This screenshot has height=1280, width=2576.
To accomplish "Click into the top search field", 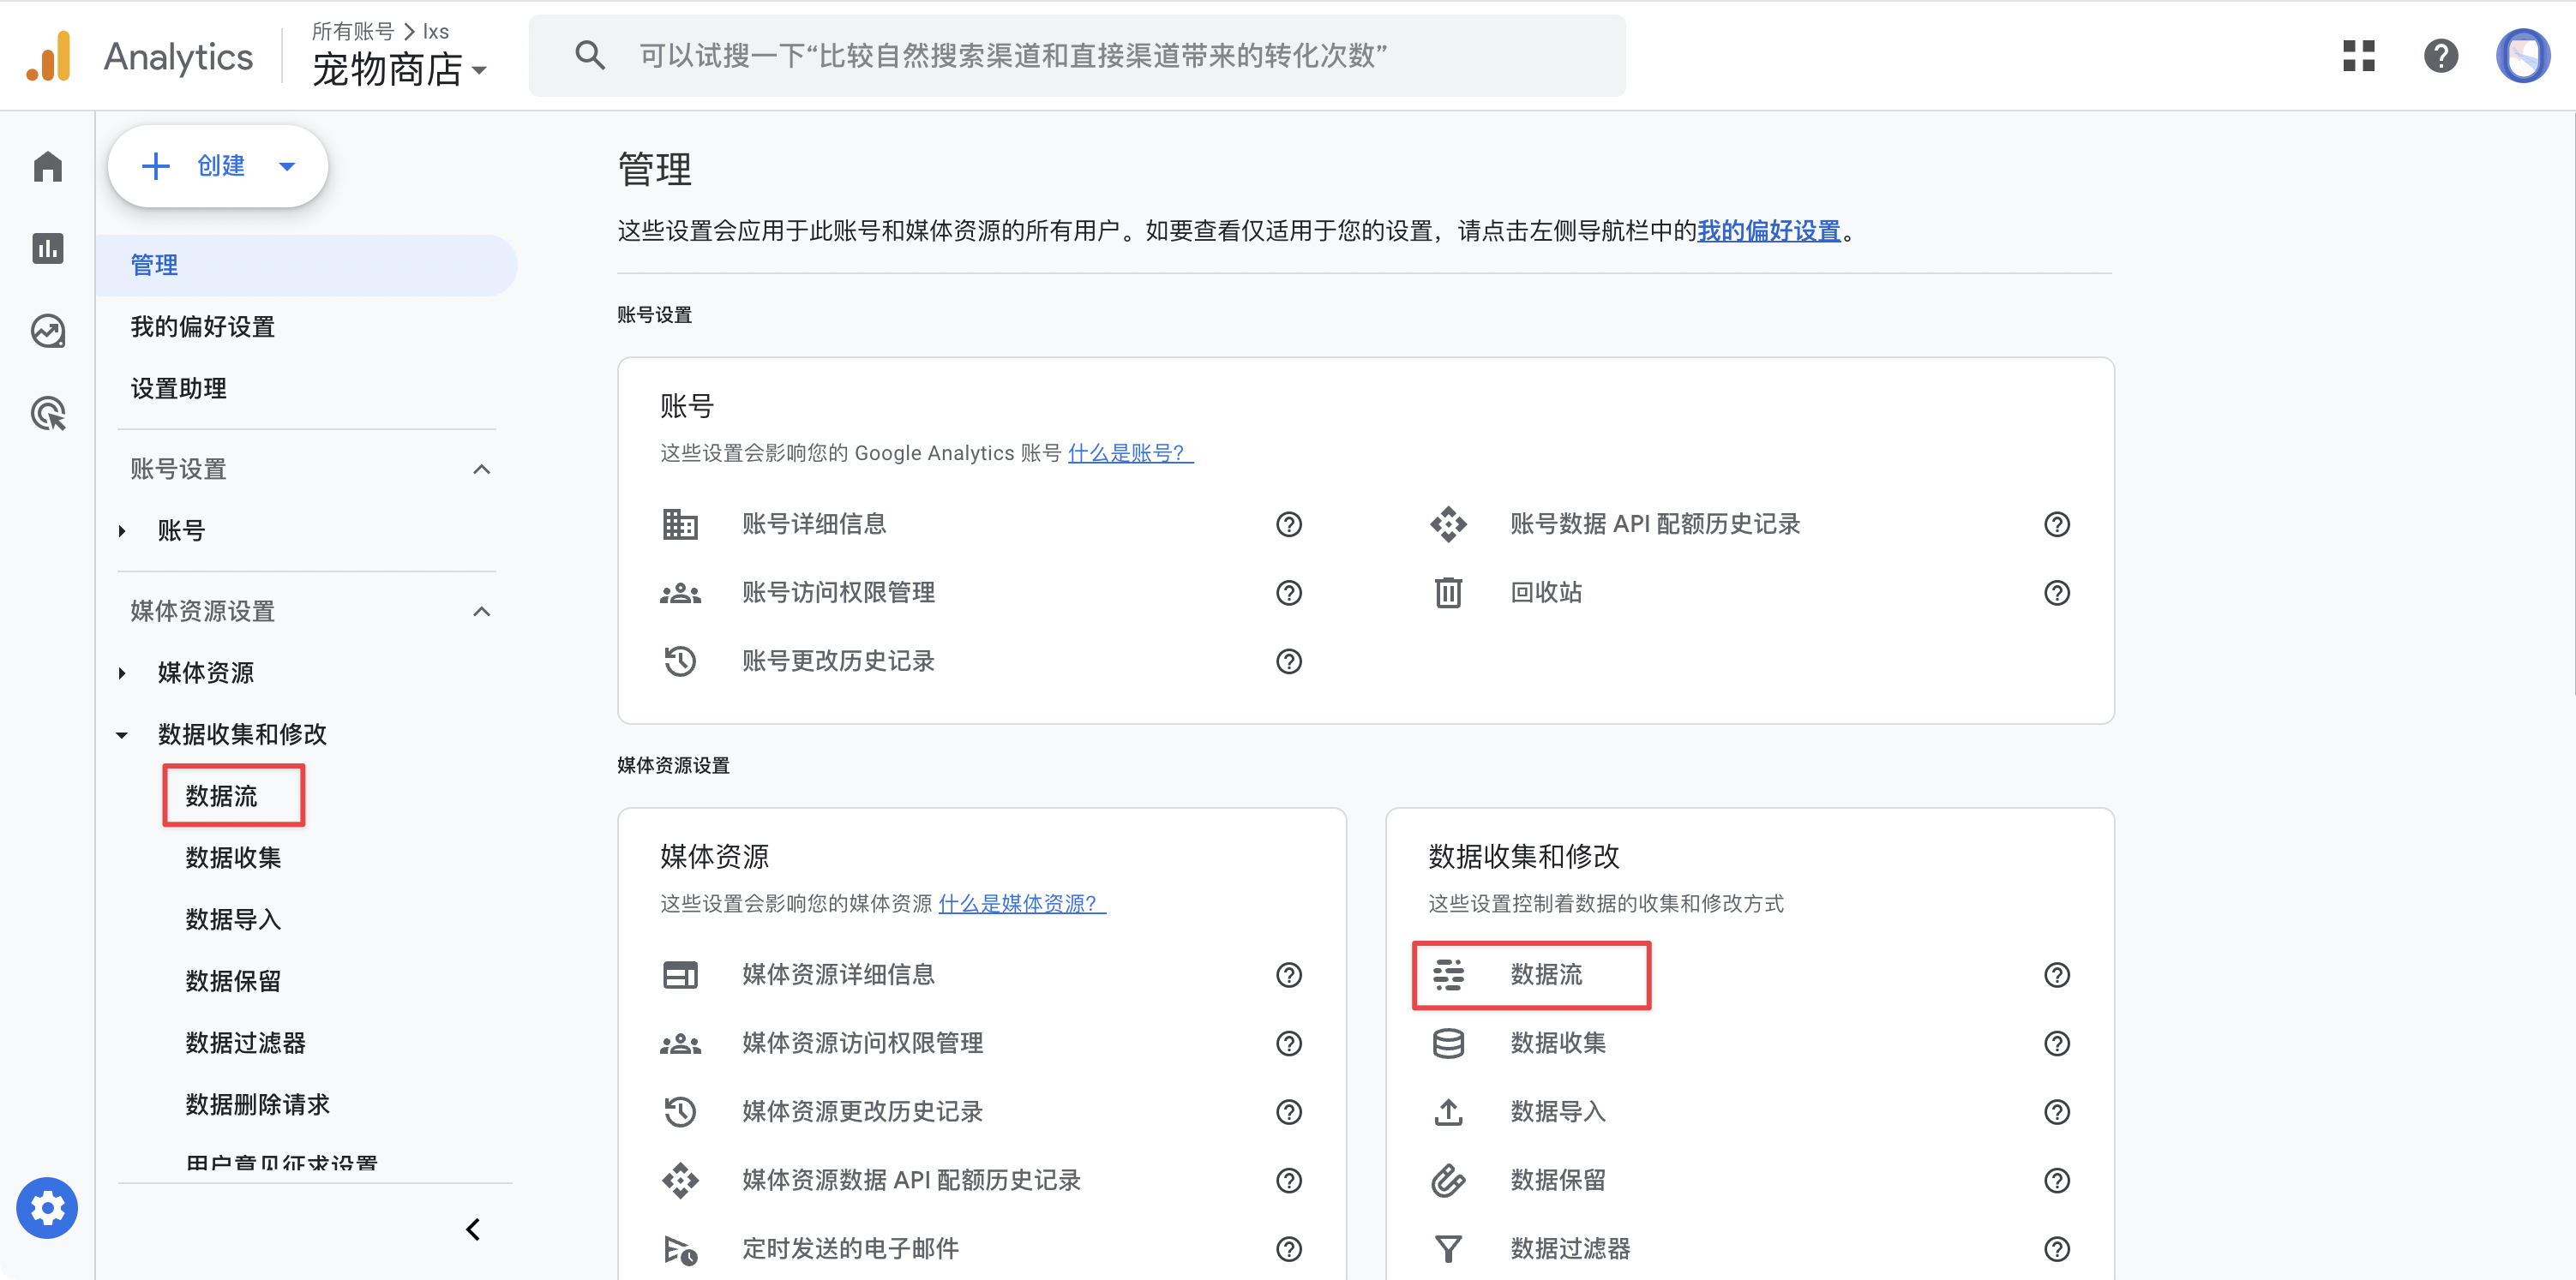I will coord(1080,56).
